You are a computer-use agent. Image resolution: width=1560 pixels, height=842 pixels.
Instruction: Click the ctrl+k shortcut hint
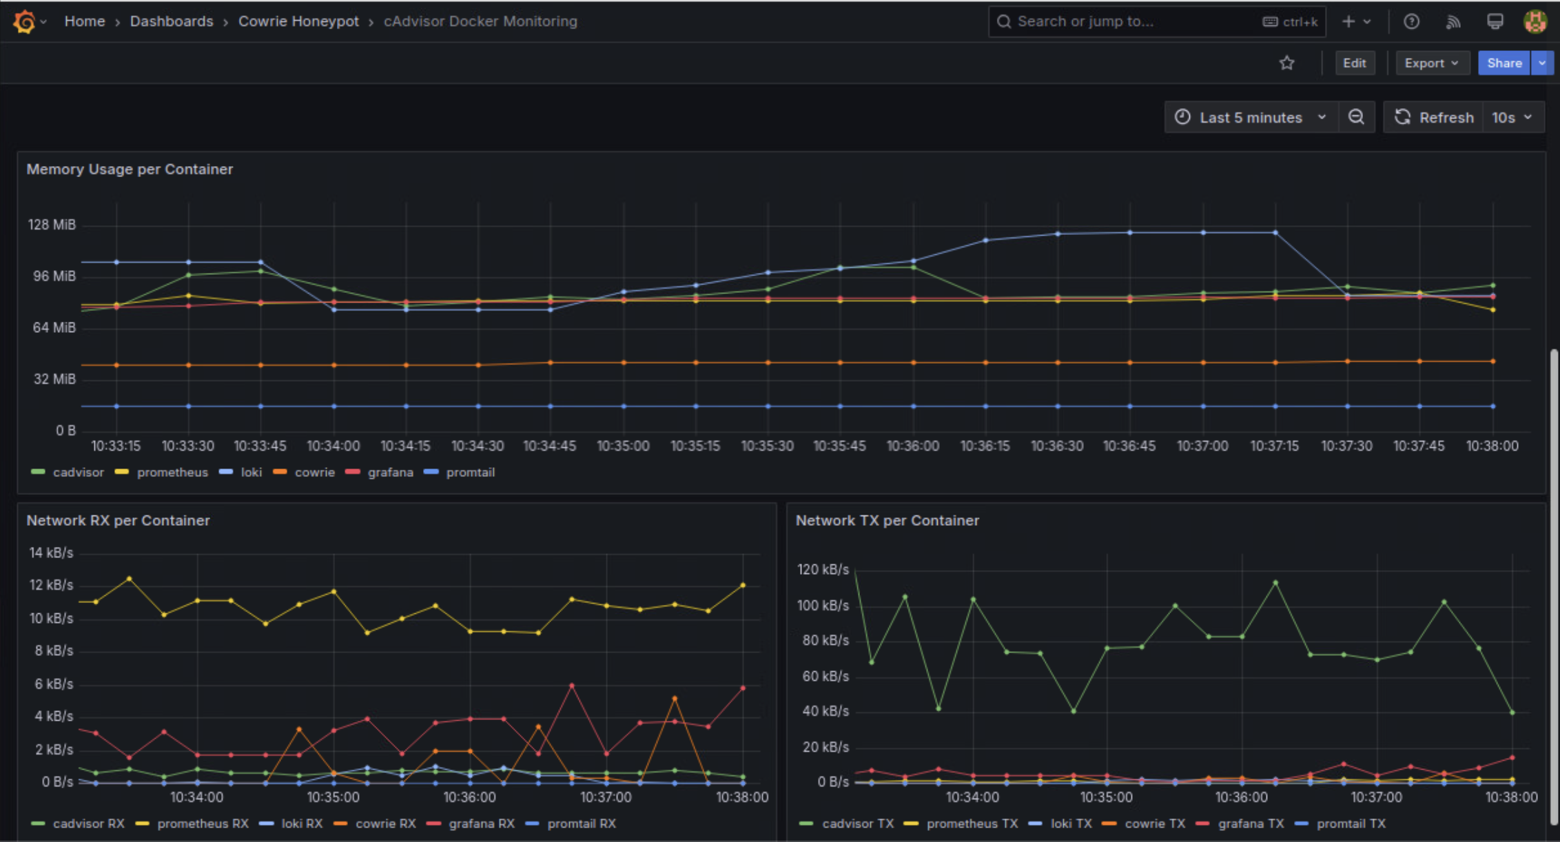coord(1291,22)
